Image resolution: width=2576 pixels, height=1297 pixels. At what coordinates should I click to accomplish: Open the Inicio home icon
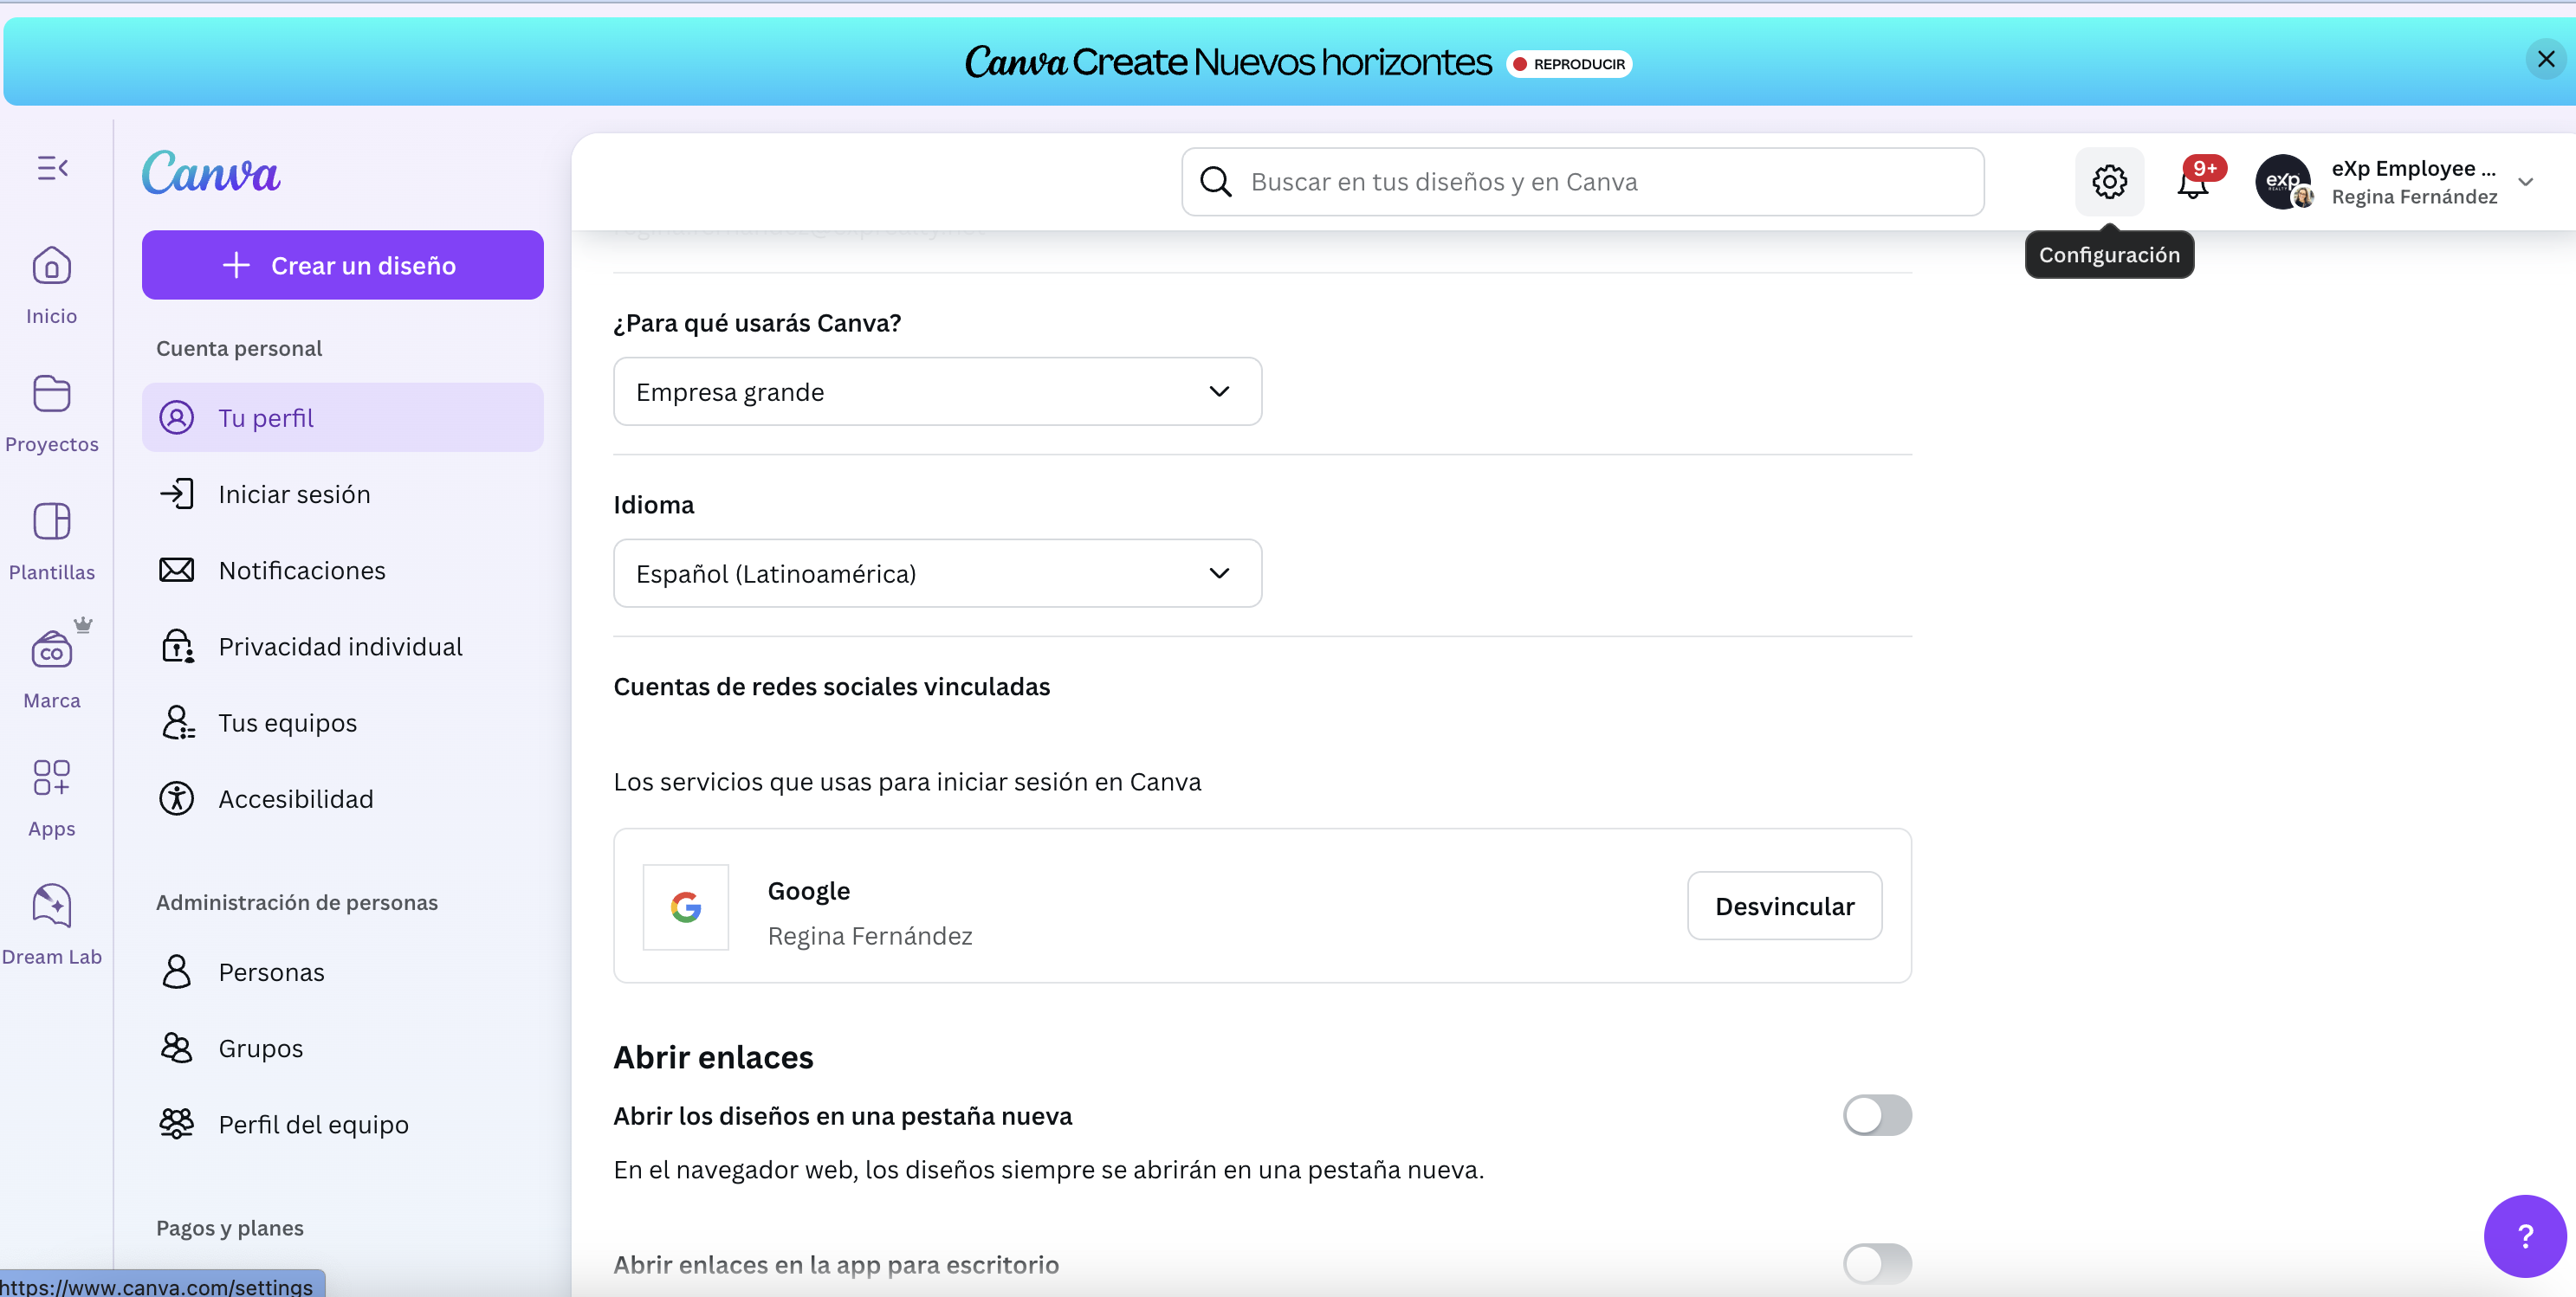52,267
